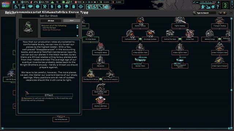
Task: Click the date and time display
Action: 208,2
